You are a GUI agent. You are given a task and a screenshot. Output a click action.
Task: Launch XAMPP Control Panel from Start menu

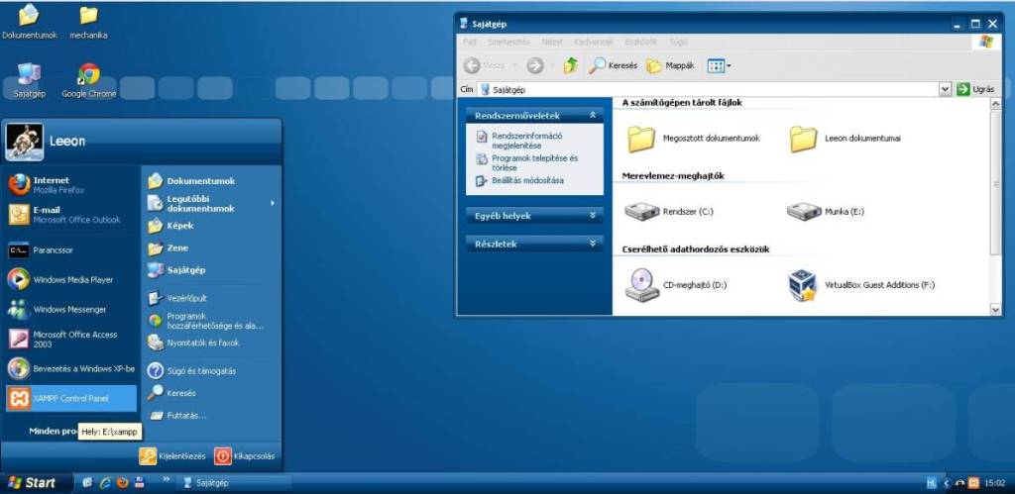69,398
